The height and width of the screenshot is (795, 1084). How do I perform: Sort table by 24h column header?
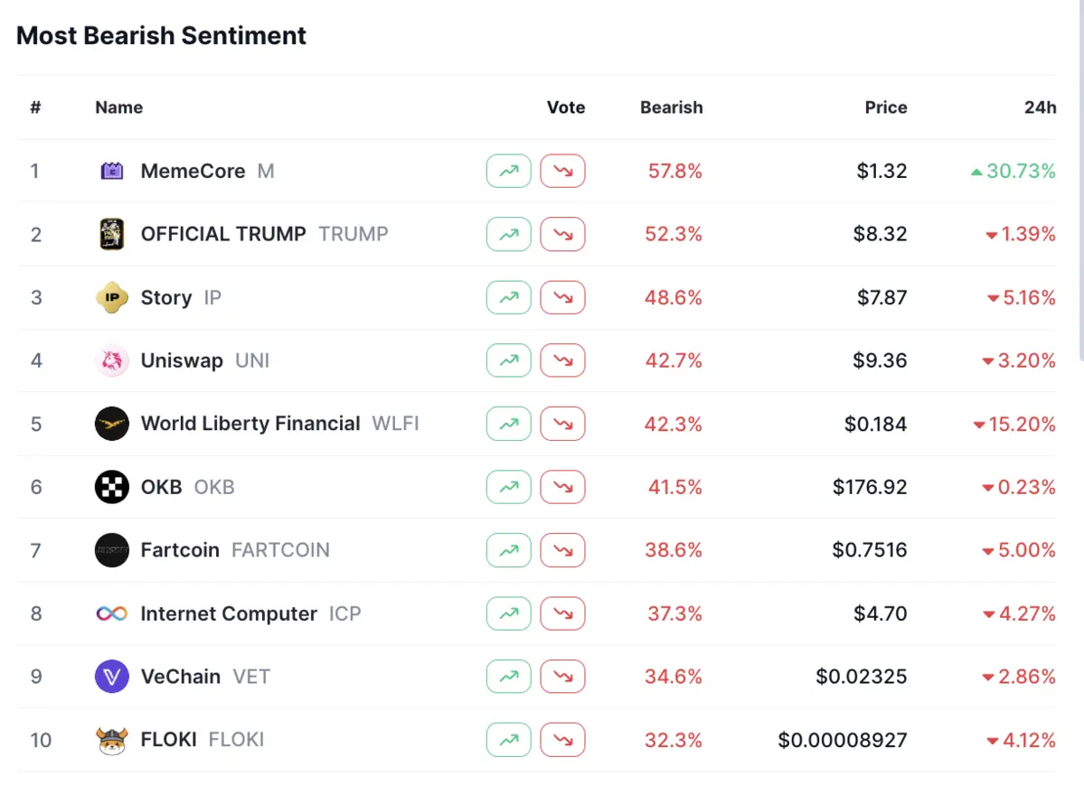[1040, 108]
